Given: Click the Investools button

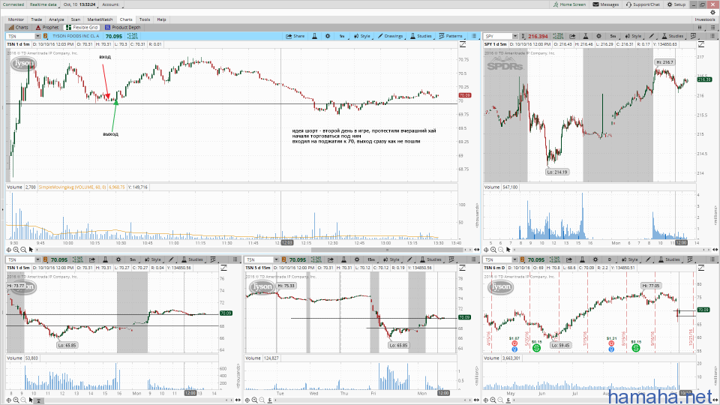Looking at the screenshot, I should [705, 19].
